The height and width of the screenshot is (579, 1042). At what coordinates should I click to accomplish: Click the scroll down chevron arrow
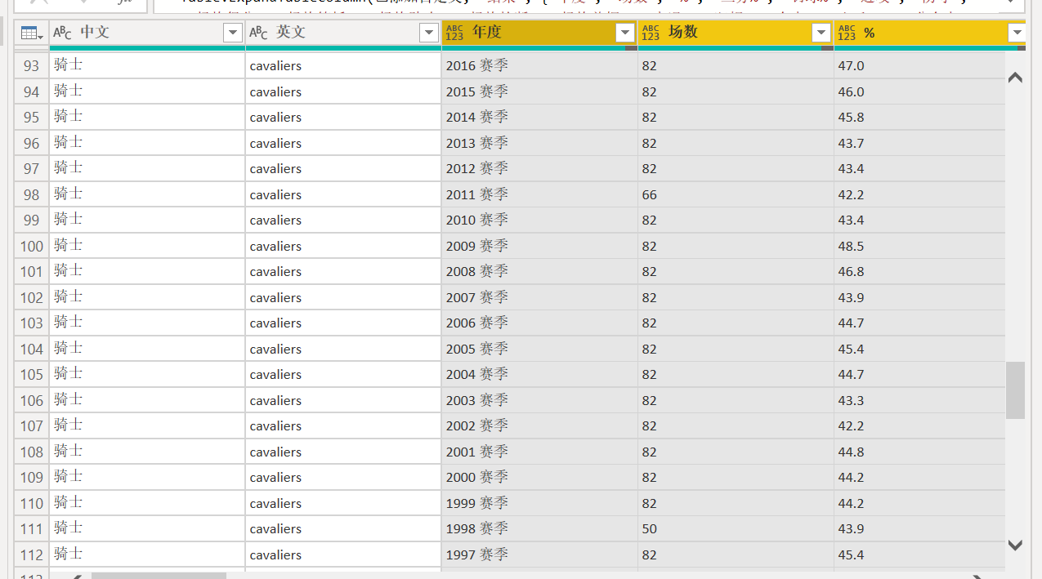[x=1015, y=546]
